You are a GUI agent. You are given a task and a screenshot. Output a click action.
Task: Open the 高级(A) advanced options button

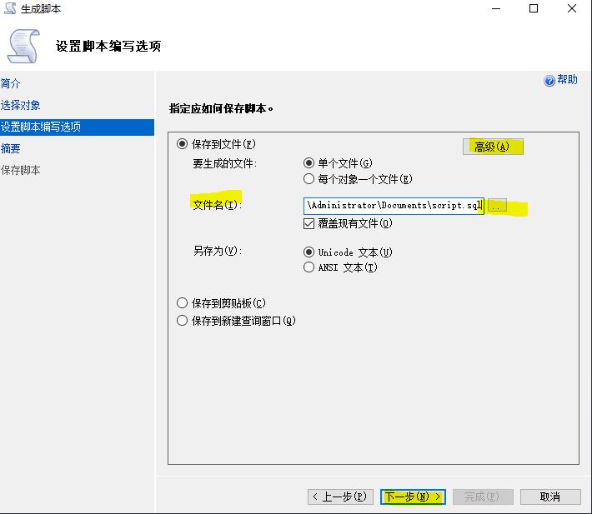pos(493,147)
